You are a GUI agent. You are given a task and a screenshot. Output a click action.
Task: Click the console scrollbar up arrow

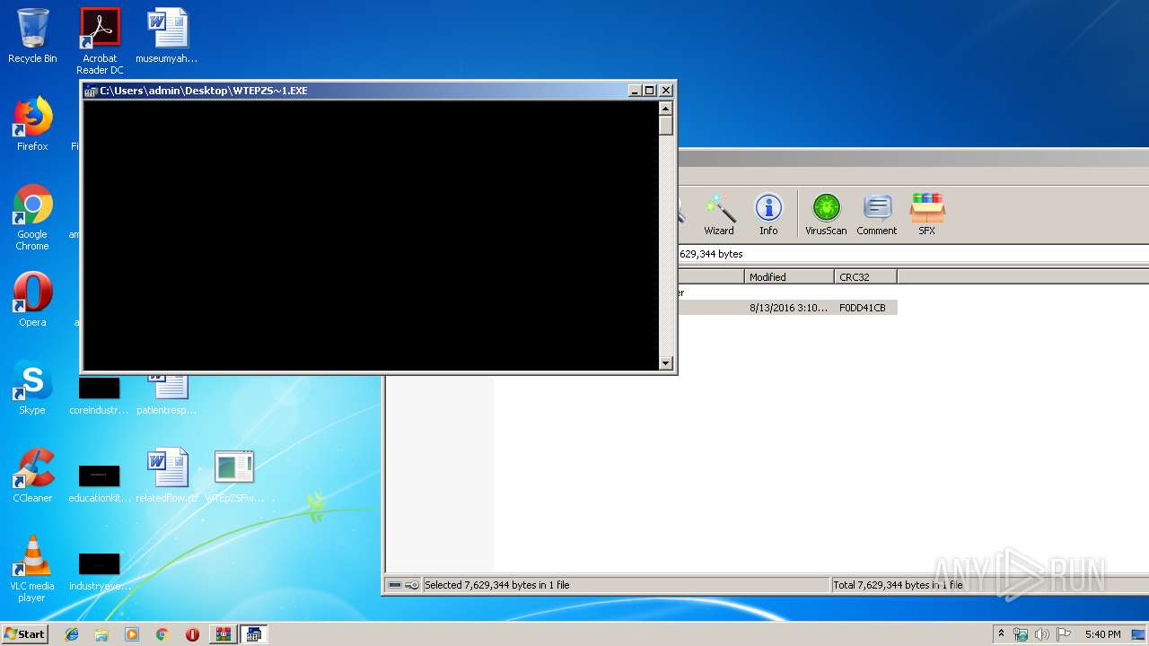[666, 109]
